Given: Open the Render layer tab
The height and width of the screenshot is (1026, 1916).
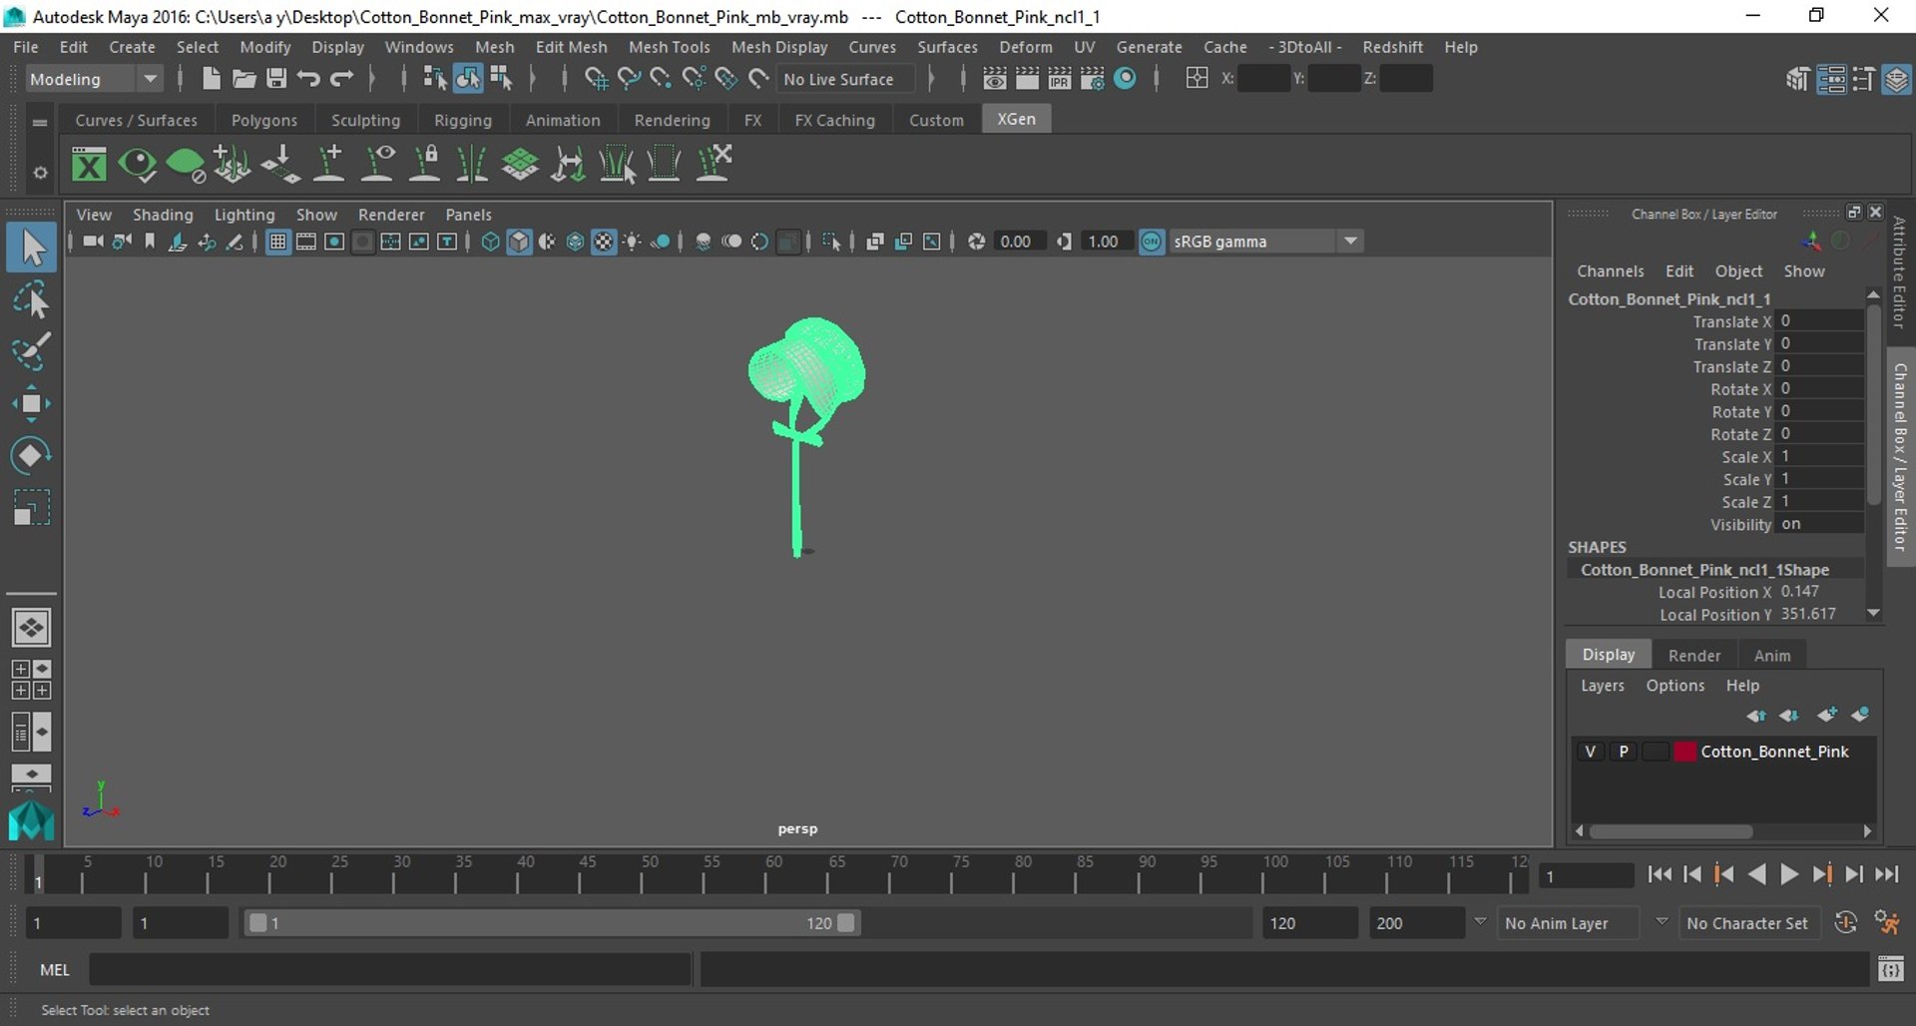Looking at the screenshot, I should (x=1694, y=655).
